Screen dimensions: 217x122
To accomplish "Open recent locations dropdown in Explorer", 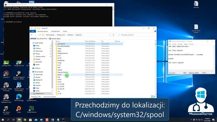I will pyautogui.click(x=38, y=35).
